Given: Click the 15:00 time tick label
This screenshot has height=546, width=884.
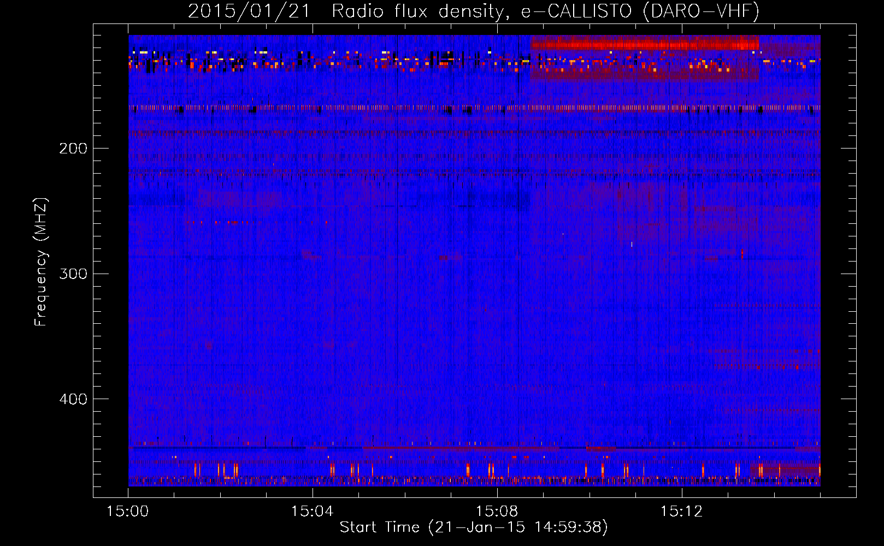Looking at the screenshot, I should click(128, 512).
